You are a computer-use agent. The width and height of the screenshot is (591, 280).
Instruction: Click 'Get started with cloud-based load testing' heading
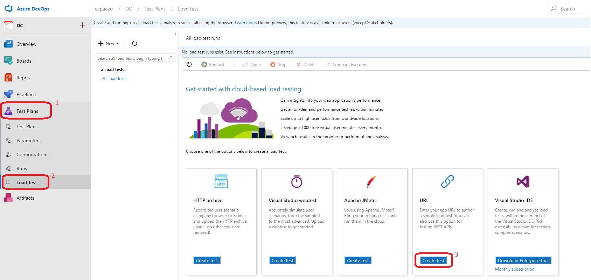243,89
